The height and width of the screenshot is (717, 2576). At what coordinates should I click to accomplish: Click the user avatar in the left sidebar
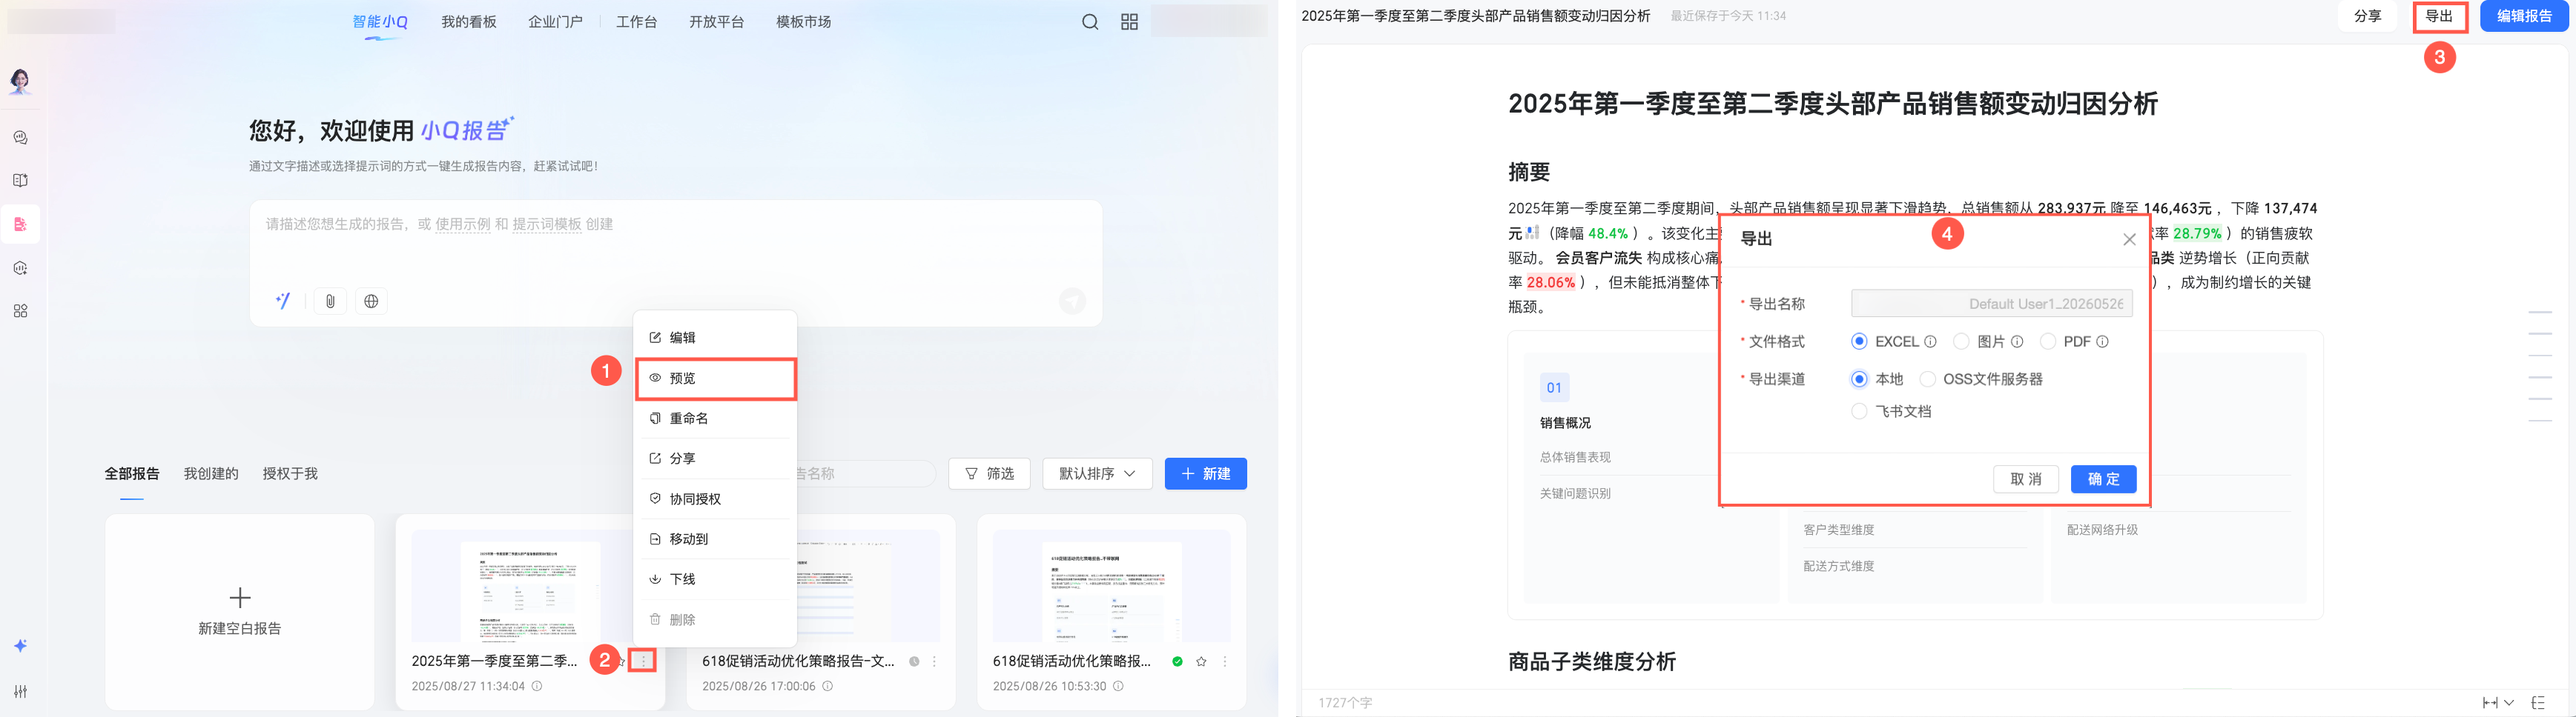coord(20,81)
